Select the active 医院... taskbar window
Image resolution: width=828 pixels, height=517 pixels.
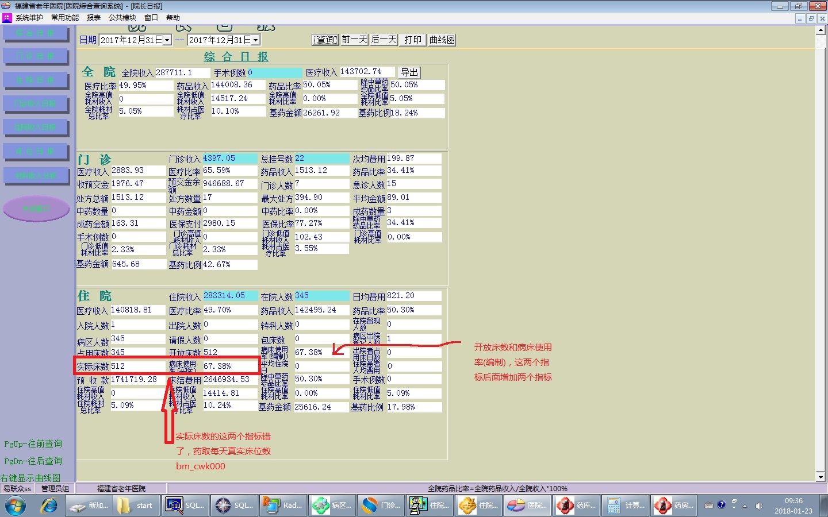point(527,506)
